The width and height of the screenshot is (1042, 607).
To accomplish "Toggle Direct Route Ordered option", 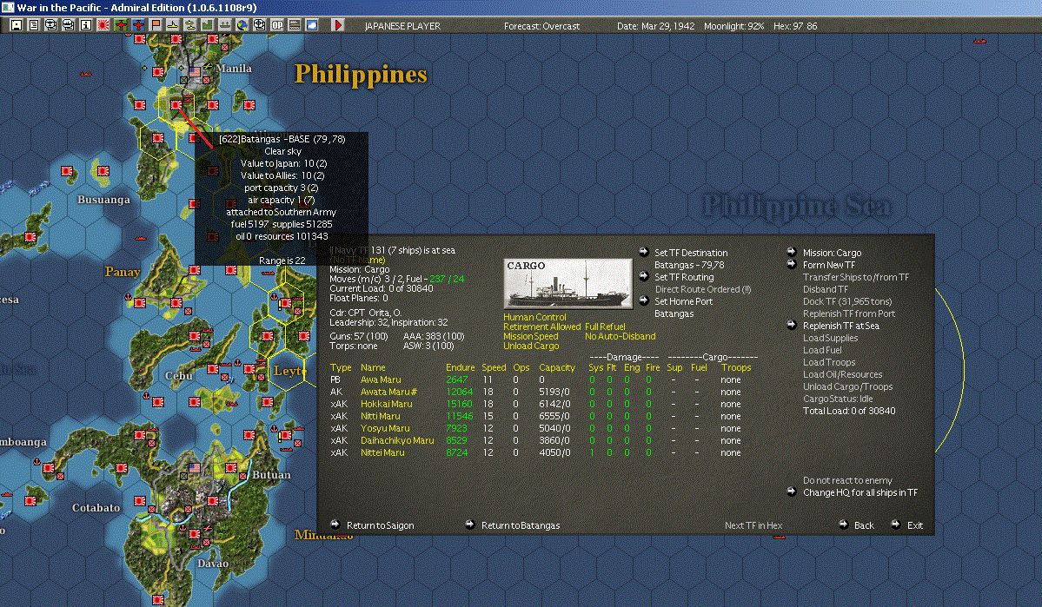I will pos(703,289).
